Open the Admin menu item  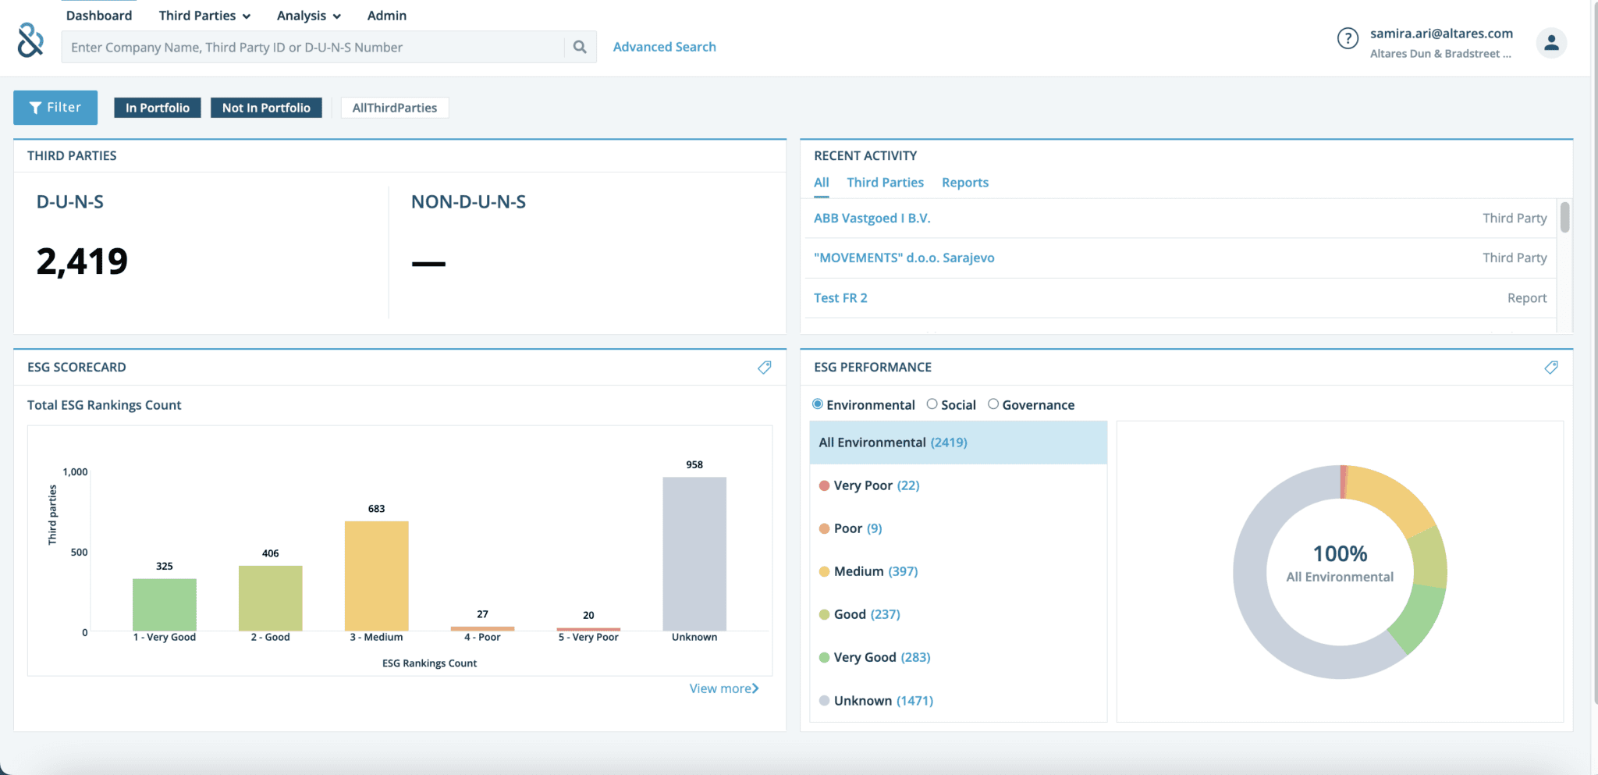point(386,16)
